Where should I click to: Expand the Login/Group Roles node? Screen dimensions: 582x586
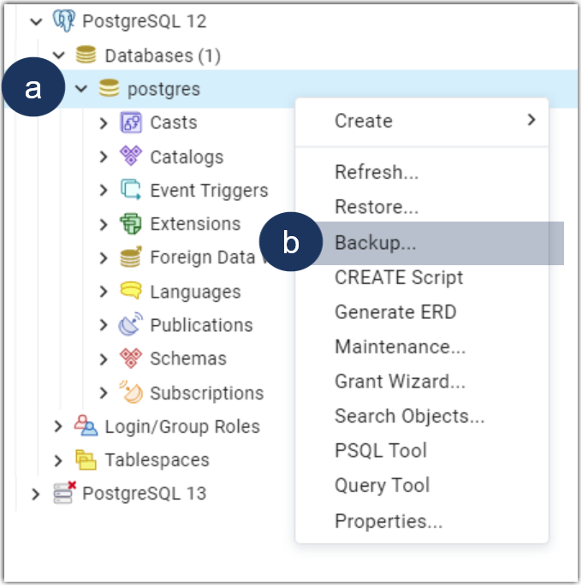[58, 426]
